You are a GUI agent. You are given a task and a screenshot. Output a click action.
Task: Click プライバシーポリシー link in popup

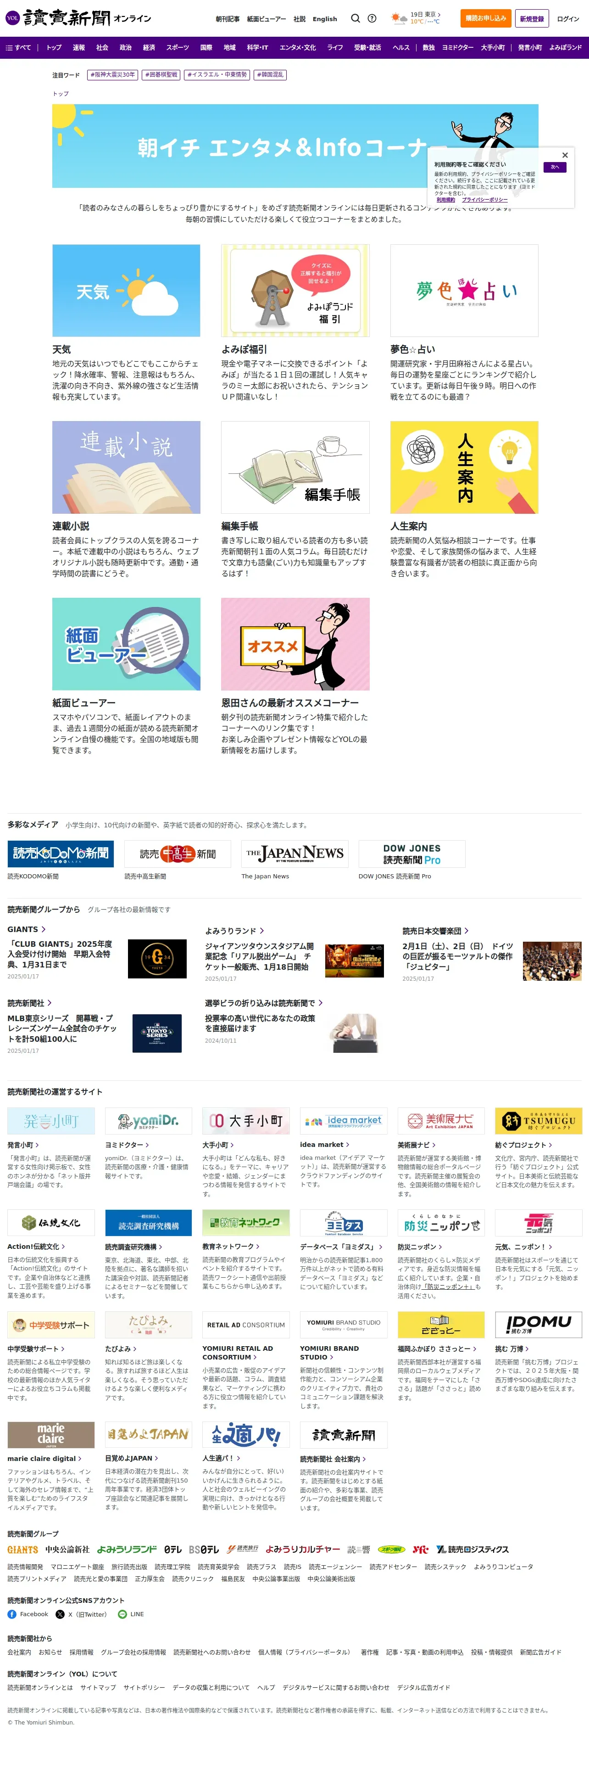tap(485, 200)
